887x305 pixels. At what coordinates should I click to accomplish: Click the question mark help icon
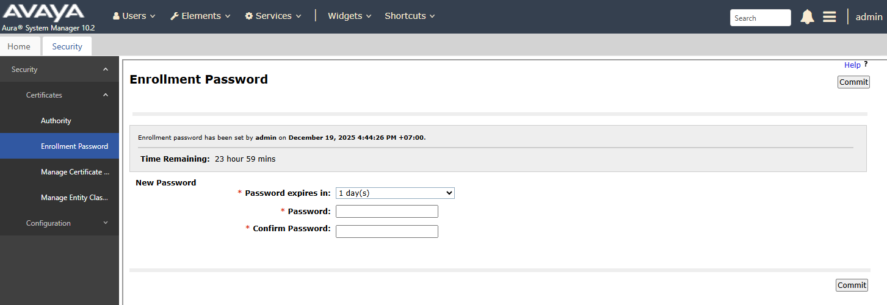click(866, 64)
